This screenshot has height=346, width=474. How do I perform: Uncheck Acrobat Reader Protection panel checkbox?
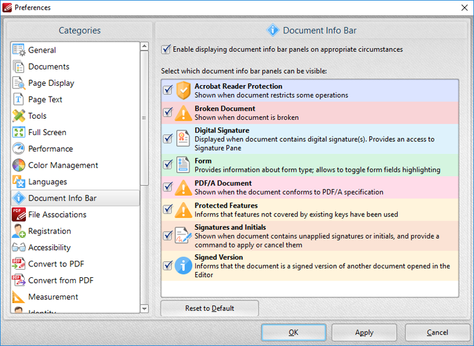pyautogui.click(x=167, y=90)
